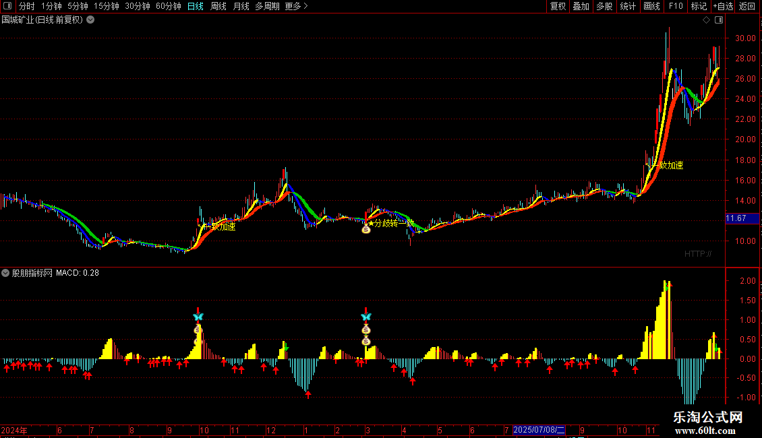Click the 一致加速 label near November rally

point(666,165)
